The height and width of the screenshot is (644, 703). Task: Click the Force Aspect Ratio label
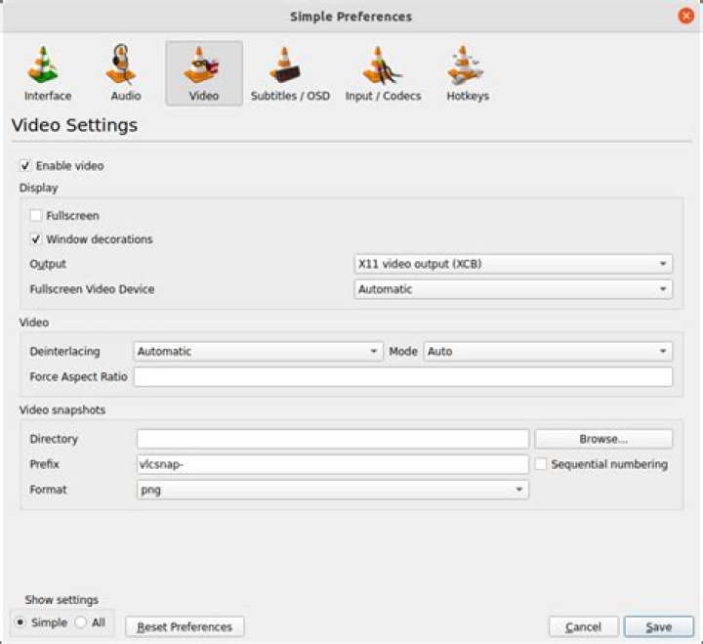tap(78, 377)
